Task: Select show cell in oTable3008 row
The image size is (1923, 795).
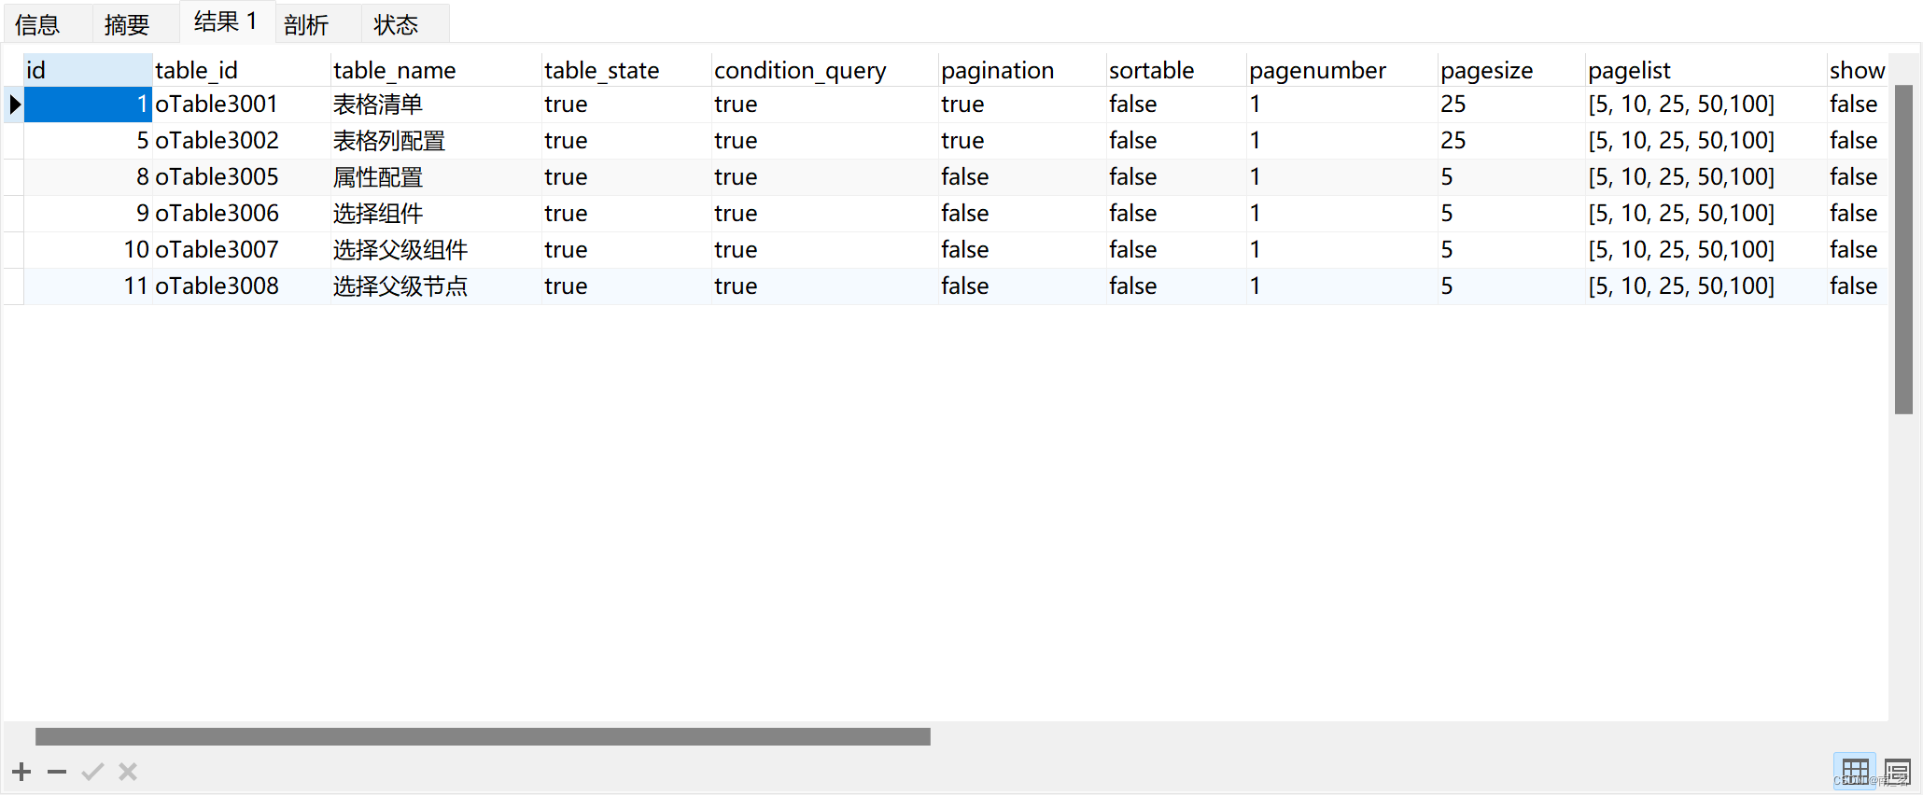Action: (1857, 286)
